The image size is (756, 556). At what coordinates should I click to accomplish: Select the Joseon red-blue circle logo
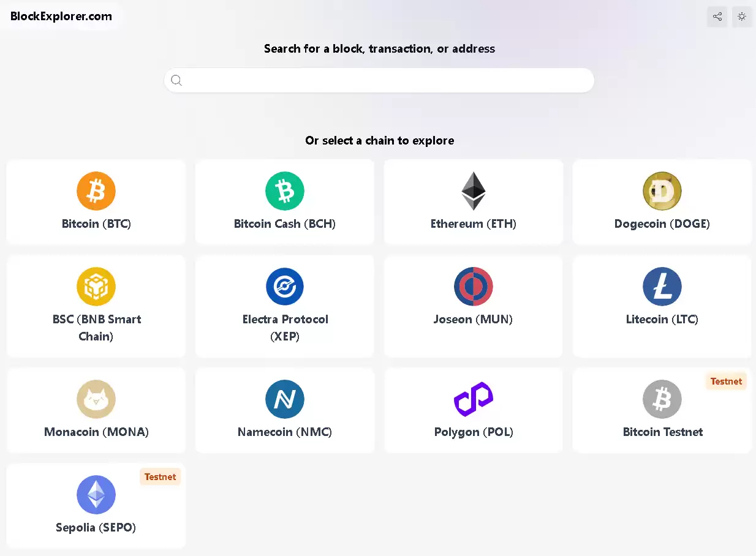point(474,287)
